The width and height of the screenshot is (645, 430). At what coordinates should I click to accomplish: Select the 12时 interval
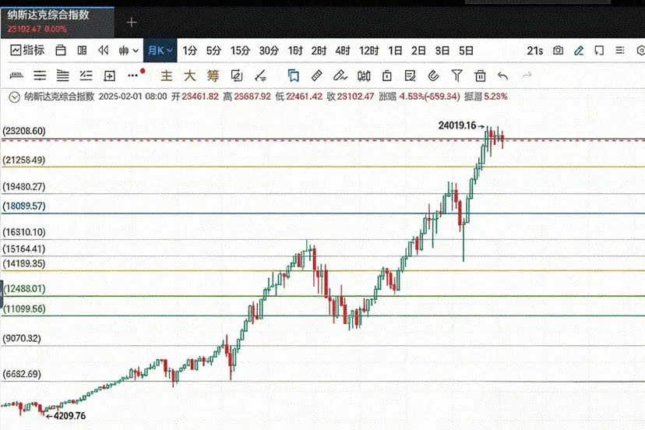click(x=368, y=51)
